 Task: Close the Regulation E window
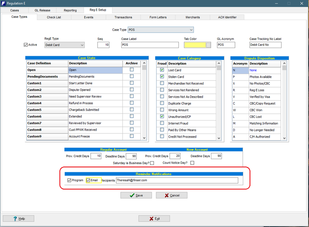click(x=302, y=3)
